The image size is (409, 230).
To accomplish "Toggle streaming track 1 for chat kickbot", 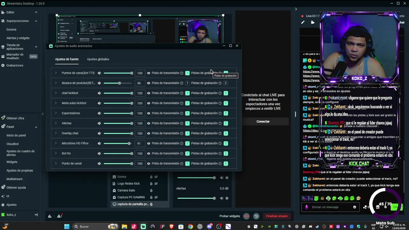I will click(187, 93).
